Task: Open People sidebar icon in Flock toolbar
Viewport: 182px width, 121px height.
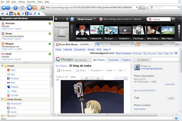Action: (7, 14)
